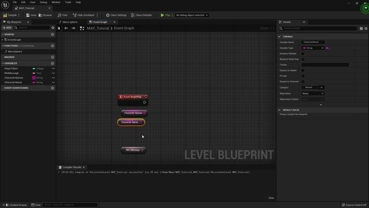Open Class Settings

click(116, 15)
